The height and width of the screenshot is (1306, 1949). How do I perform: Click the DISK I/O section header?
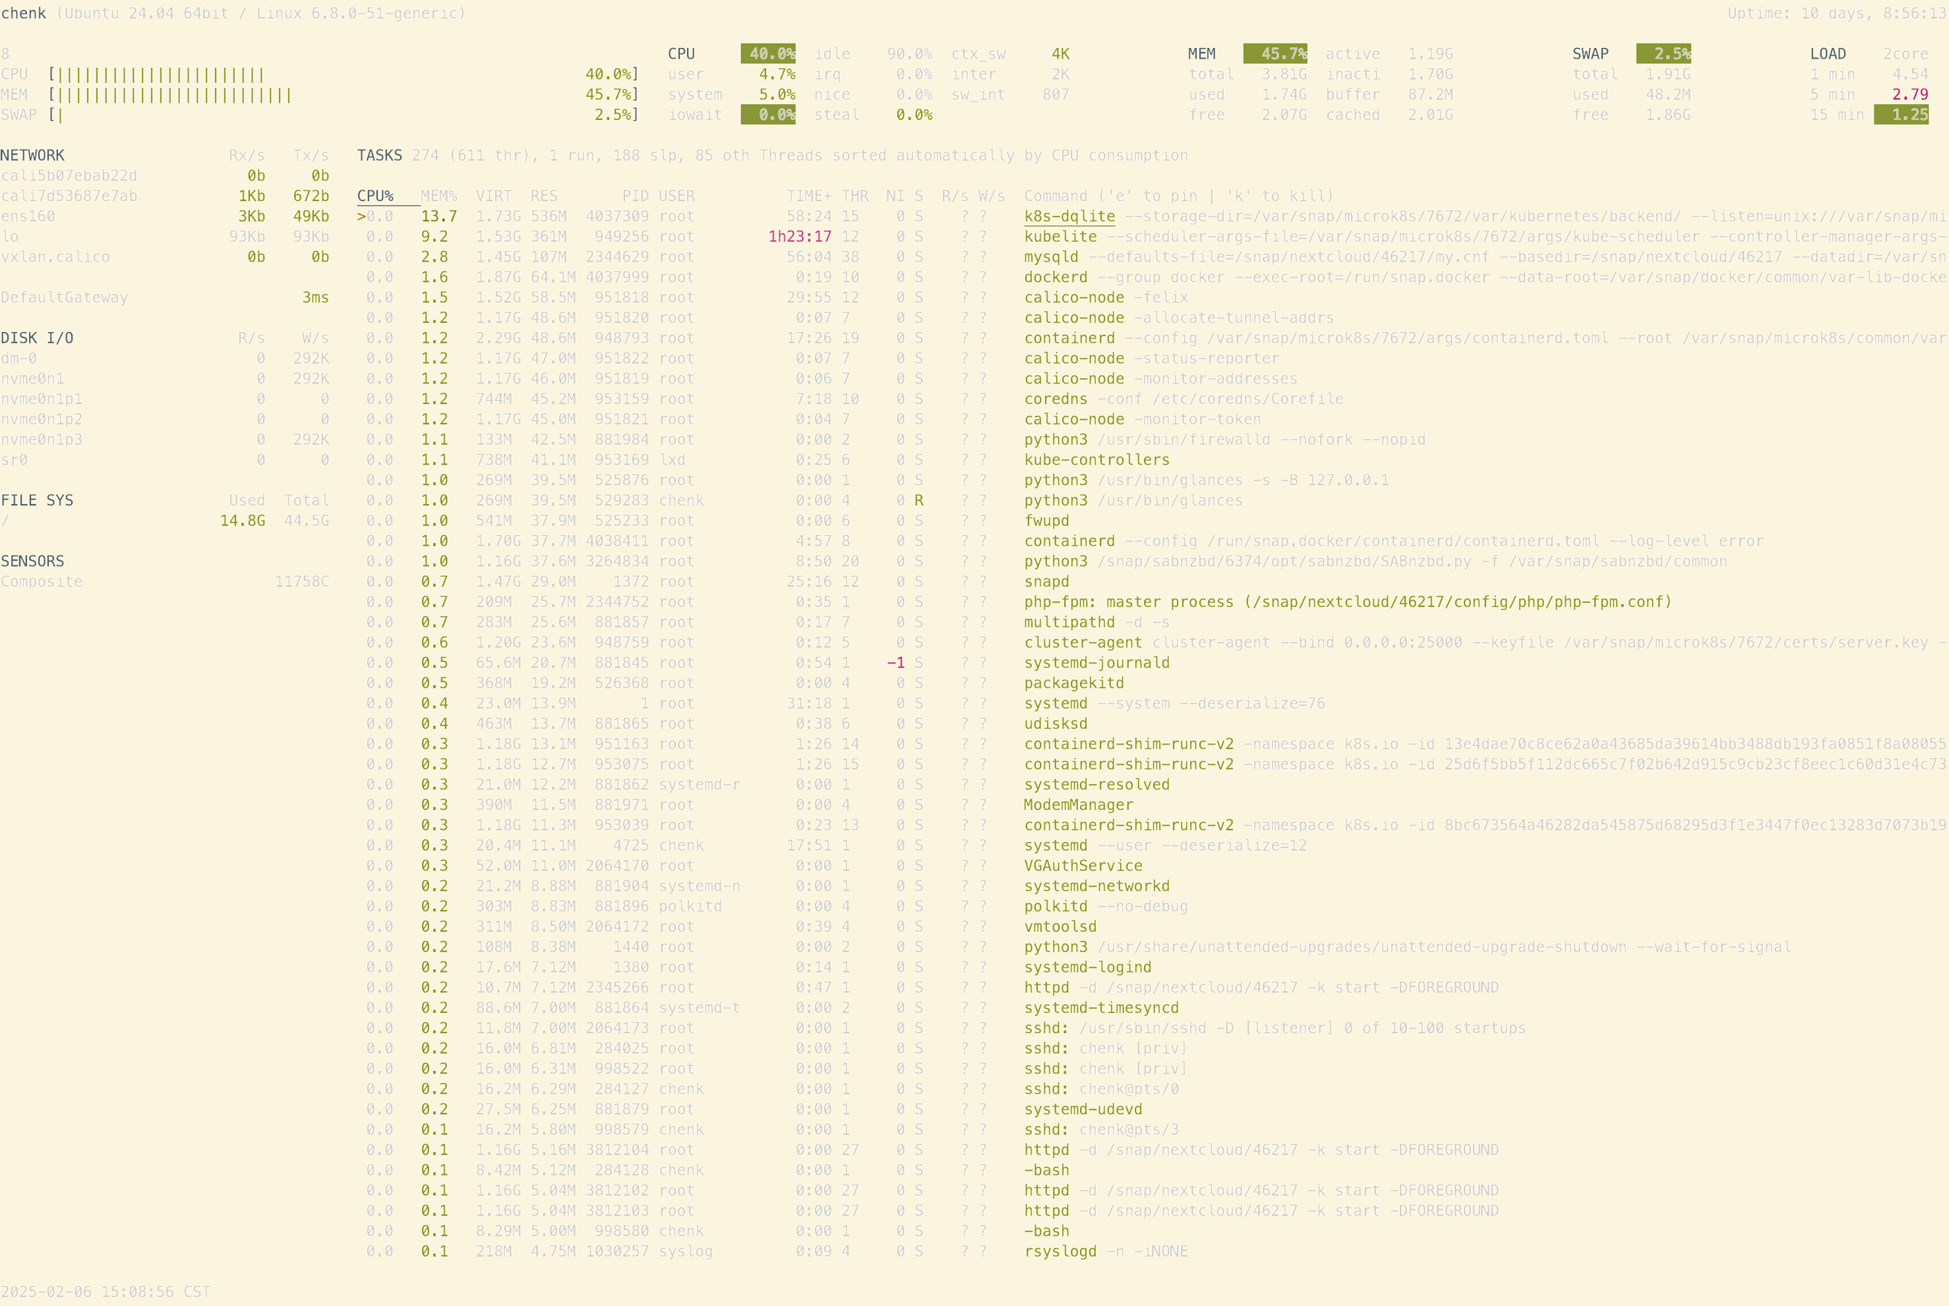click(x=37, y=338)
